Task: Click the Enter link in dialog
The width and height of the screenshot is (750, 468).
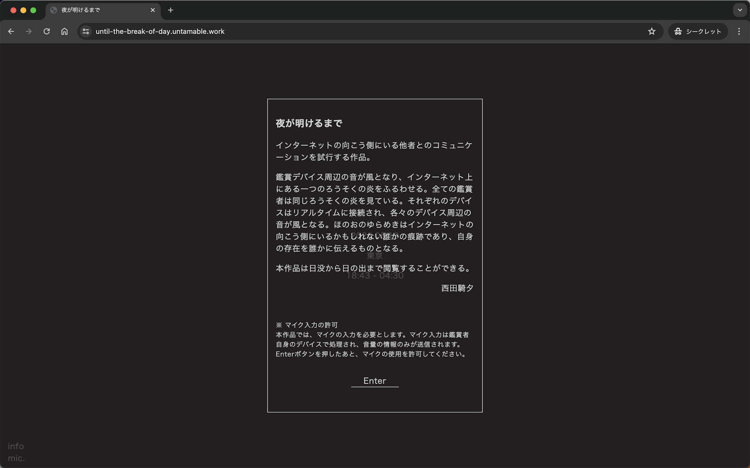Action: point(375,381)
